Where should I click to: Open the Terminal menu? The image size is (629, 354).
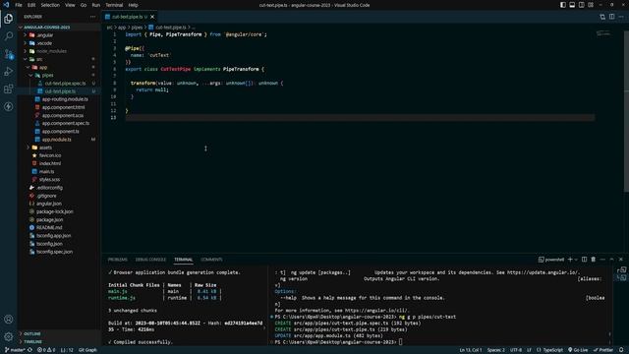(x=114, y=5)
